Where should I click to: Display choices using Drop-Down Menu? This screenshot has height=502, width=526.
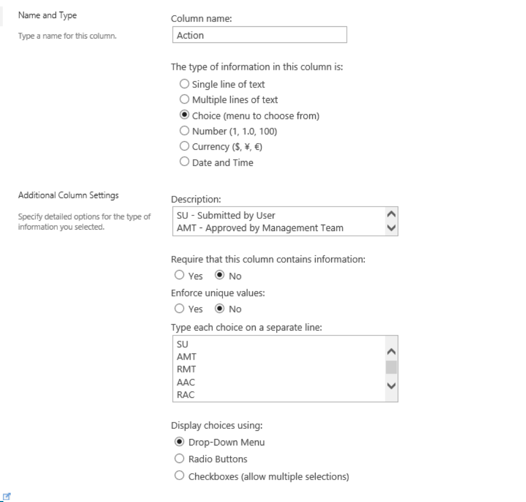178,442
